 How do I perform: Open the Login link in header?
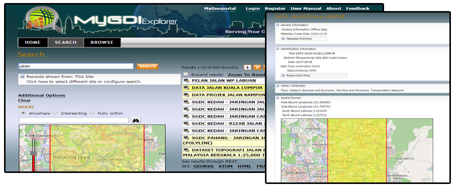(x=252, y=9)
